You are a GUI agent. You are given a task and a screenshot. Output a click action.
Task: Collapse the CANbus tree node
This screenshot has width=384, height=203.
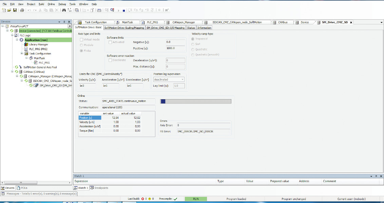click(12, 72)
